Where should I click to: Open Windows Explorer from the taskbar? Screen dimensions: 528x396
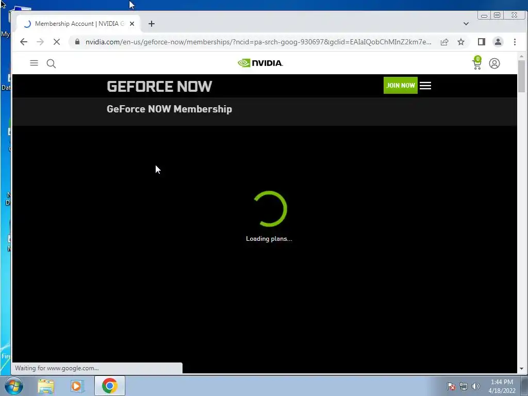pos(46,386)
